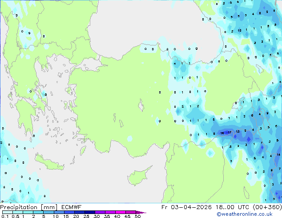Select the 35–40 mm legend color swatch
282x218 pixels.
point(110,212)
